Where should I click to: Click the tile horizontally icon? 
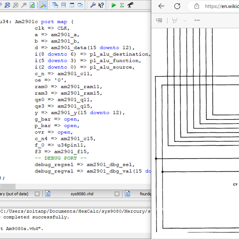[63, 6]
